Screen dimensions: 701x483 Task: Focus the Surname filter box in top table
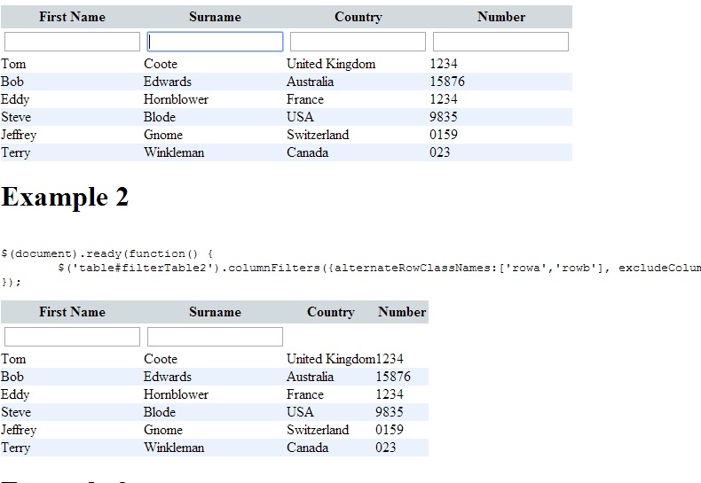(x=215, y=42)
